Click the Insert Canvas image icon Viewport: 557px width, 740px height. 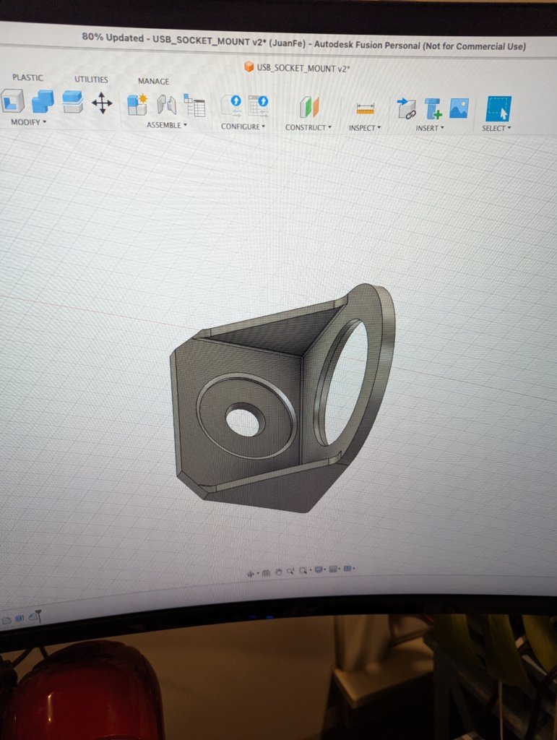coord(459,108)
